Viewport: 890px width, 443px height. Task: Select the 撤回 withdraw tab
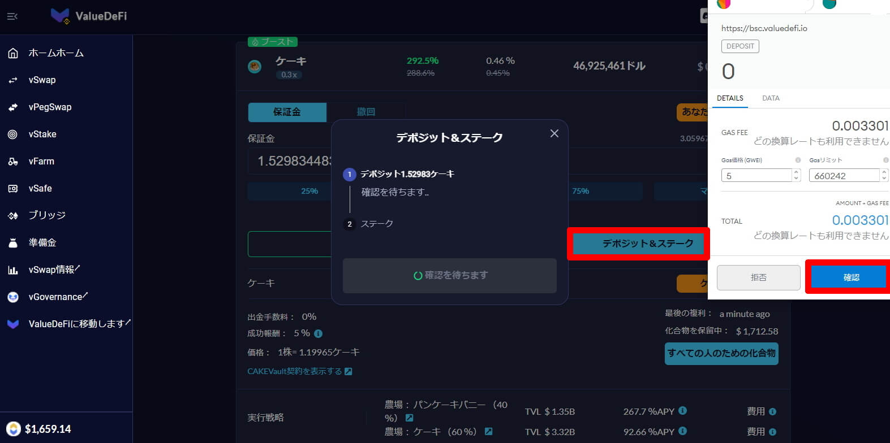[x=366, y=112]
